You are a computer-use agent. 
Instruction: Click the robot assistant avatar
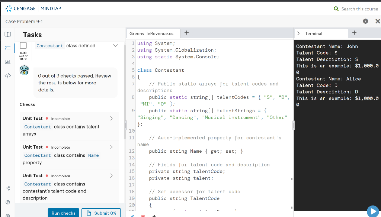[24, 70]
